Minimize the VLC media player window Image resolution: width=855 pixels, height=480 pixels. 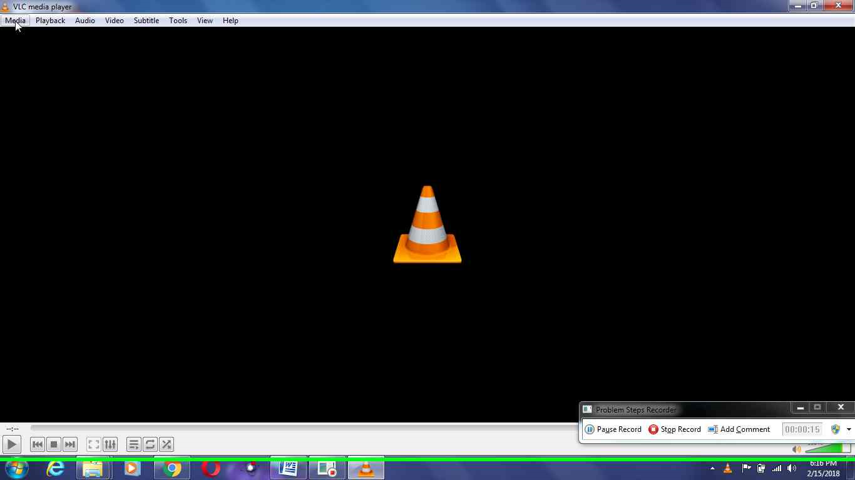coord(798,6)
